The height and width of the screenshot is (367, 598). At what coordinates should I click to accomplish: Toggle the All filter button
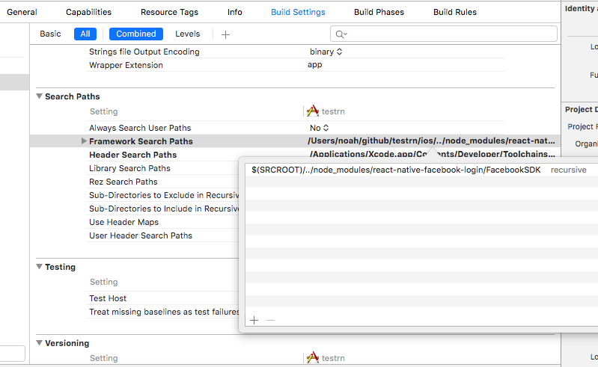tap(85, 34)
